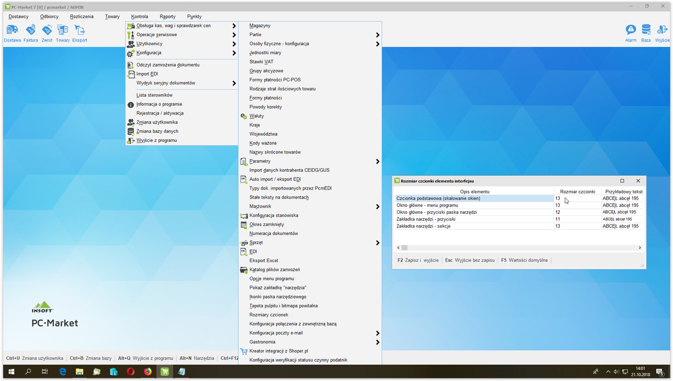Click Alt+N Narzędzia shortcut

pos(197,358)
